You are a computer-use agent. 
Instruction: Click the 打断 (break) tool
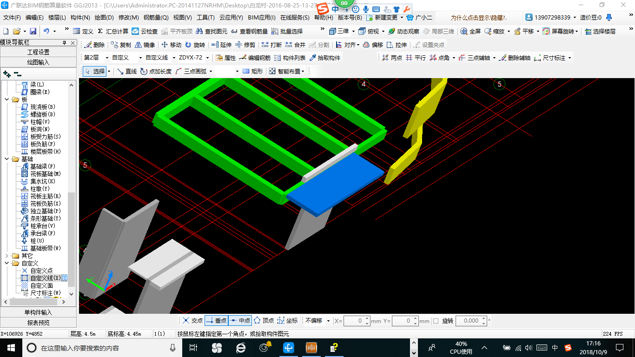(x=271, y=45)
